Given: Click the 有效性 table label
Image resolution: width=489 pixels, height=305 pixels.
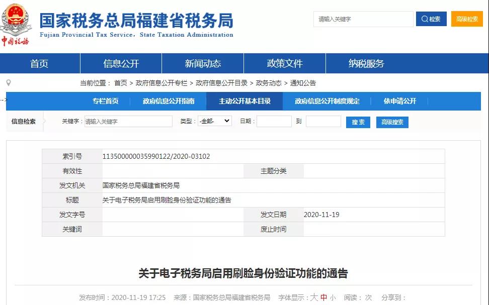Looking at the screenshot, I should click(x=72, y=171).
